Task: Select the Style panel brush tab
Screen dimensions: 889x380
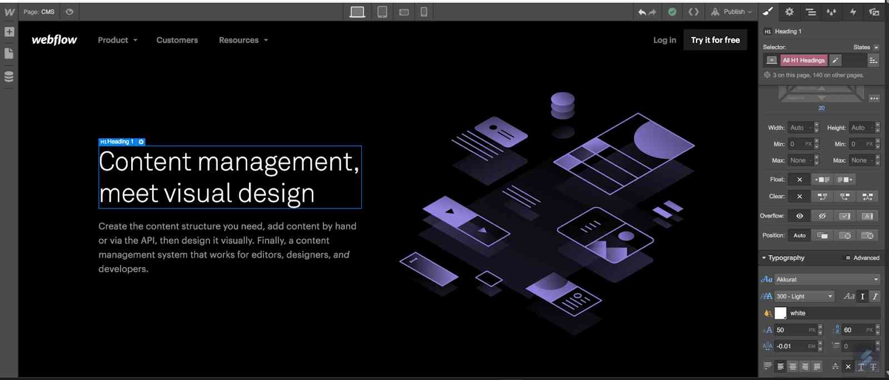Action: coord(768,12)
